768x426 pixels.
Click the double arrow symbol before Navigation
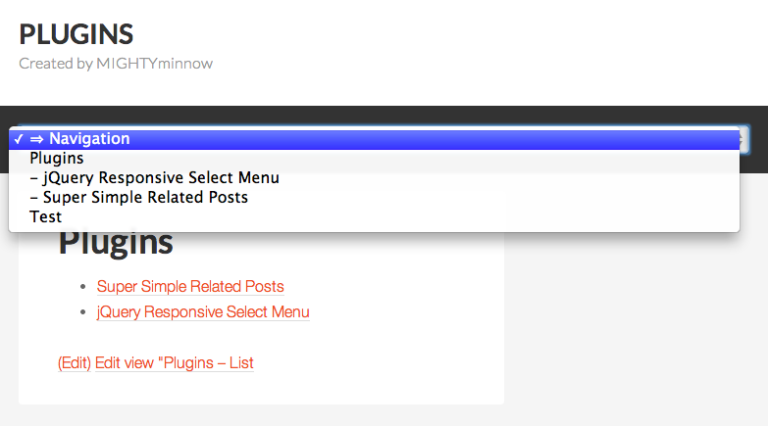click(x=36, y=139)
